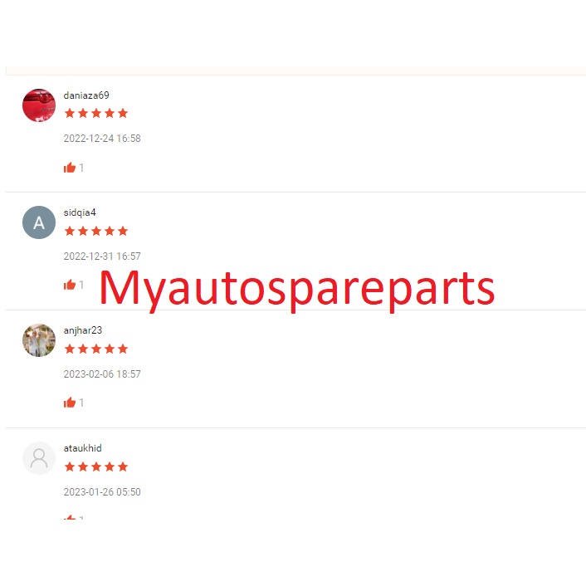Open the ataukhid username
Screen dimensions: 586x586
tap(83, 448)
